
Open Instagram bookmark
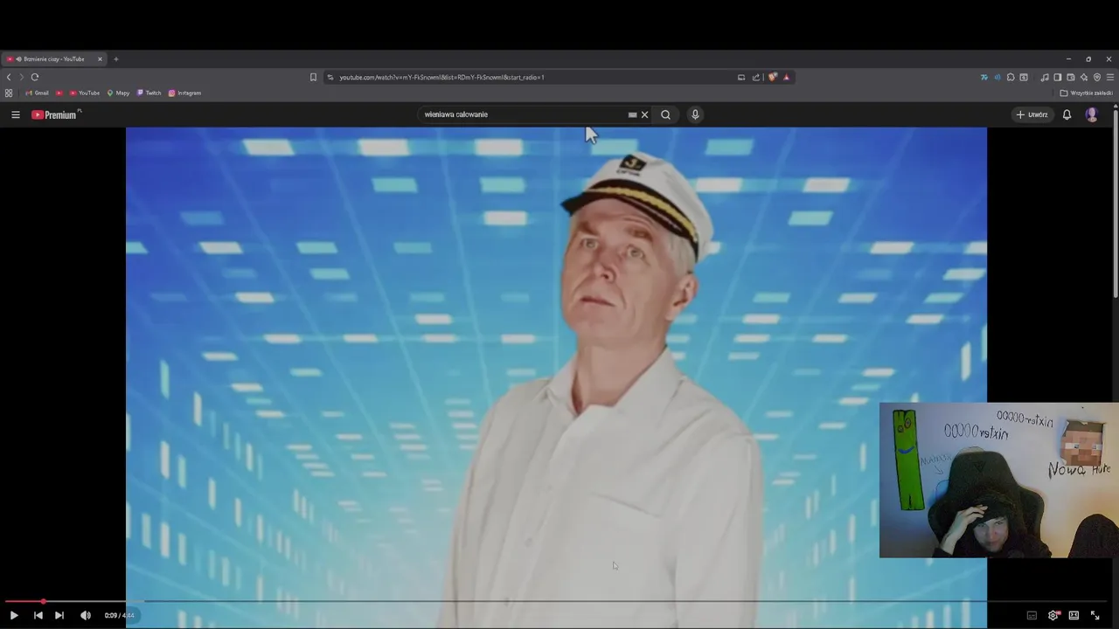tap(184, 93)
